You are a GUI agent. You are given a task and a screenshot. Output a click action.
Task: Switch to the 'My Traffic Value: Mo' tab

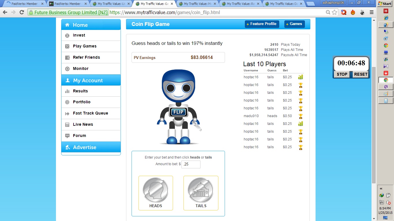click(197, 4)
